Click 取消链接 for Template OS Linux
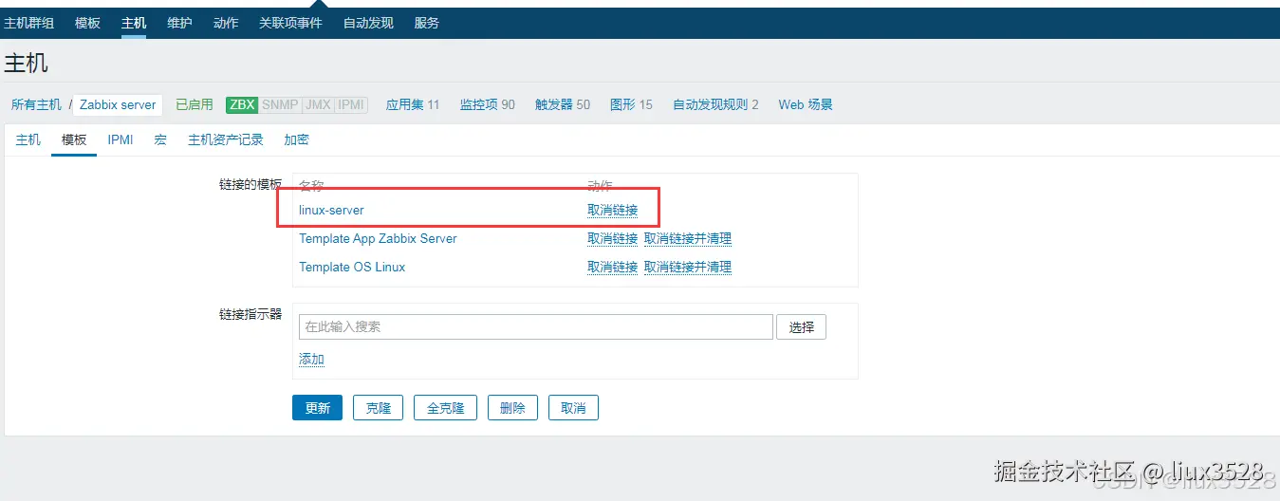The height and width of the screenshot is (501, 1280). point(612,267)
